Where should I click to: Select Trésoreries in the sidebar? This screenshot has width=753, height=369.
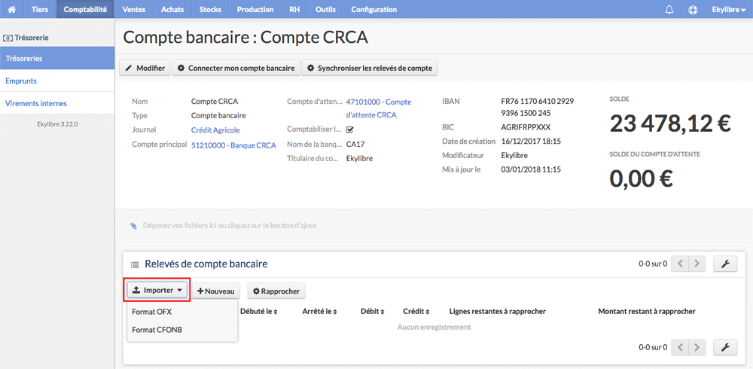pos(57,58)
